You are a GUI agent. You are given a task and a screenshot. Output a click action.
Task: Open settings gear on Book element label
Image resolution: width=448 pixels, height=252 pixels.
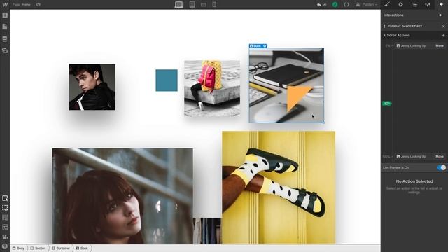coord(265,46)
